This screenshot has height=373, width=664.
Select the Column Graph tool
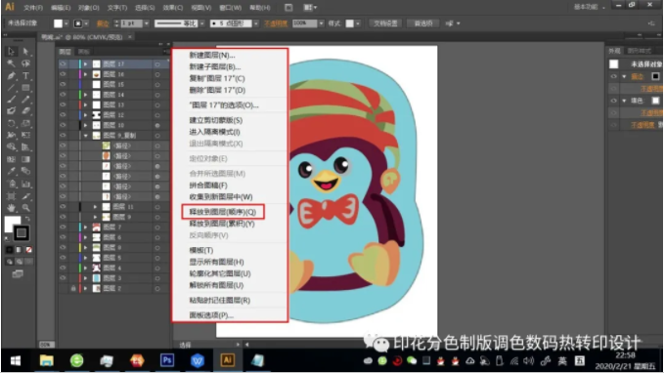click(25, 184)
